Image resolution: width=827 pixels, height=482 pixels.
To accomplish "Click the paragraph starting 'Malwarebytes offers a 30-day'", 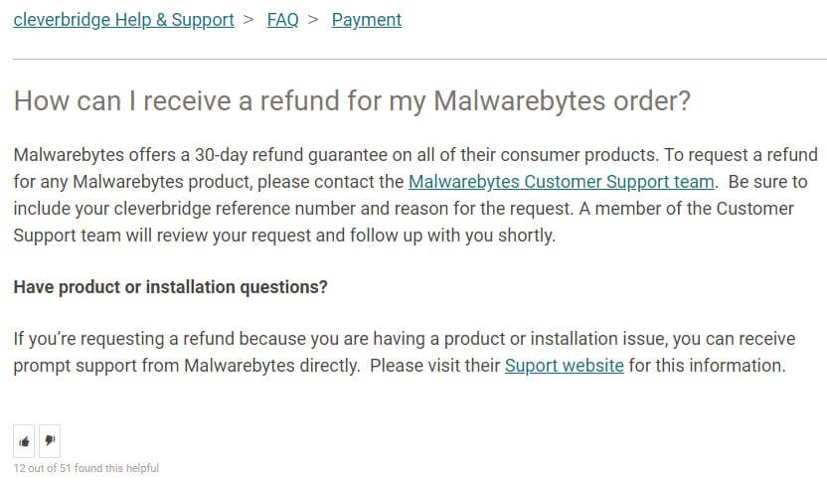I will pos(415,195).
